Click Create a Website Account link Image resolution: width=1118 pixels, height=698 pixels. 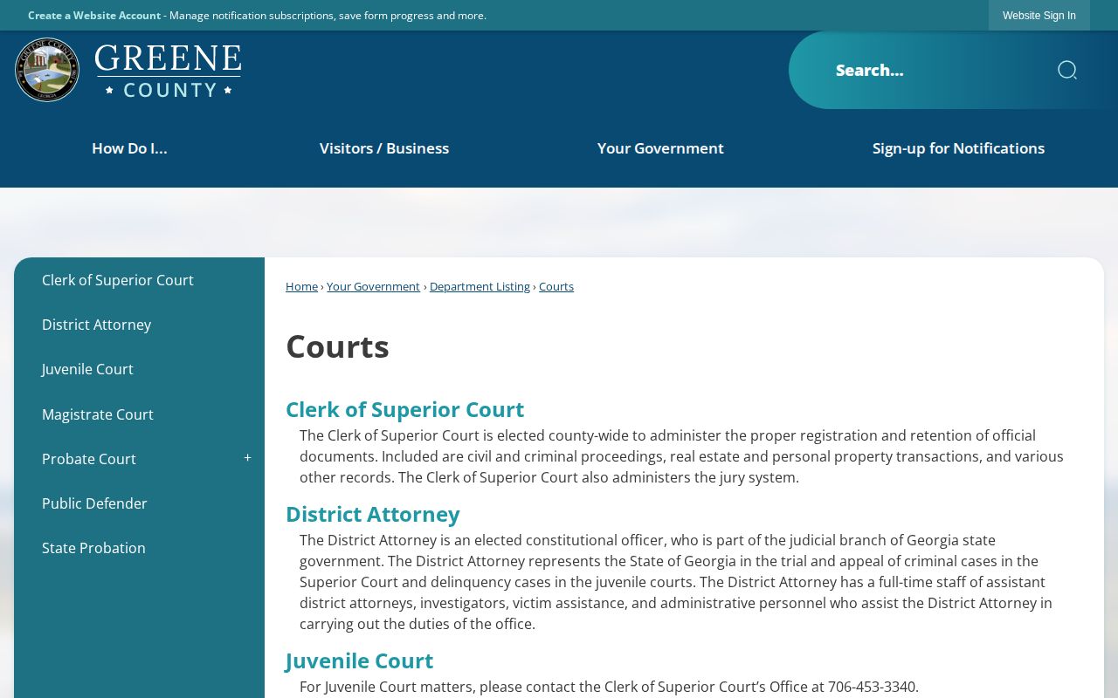pos(94,16)
